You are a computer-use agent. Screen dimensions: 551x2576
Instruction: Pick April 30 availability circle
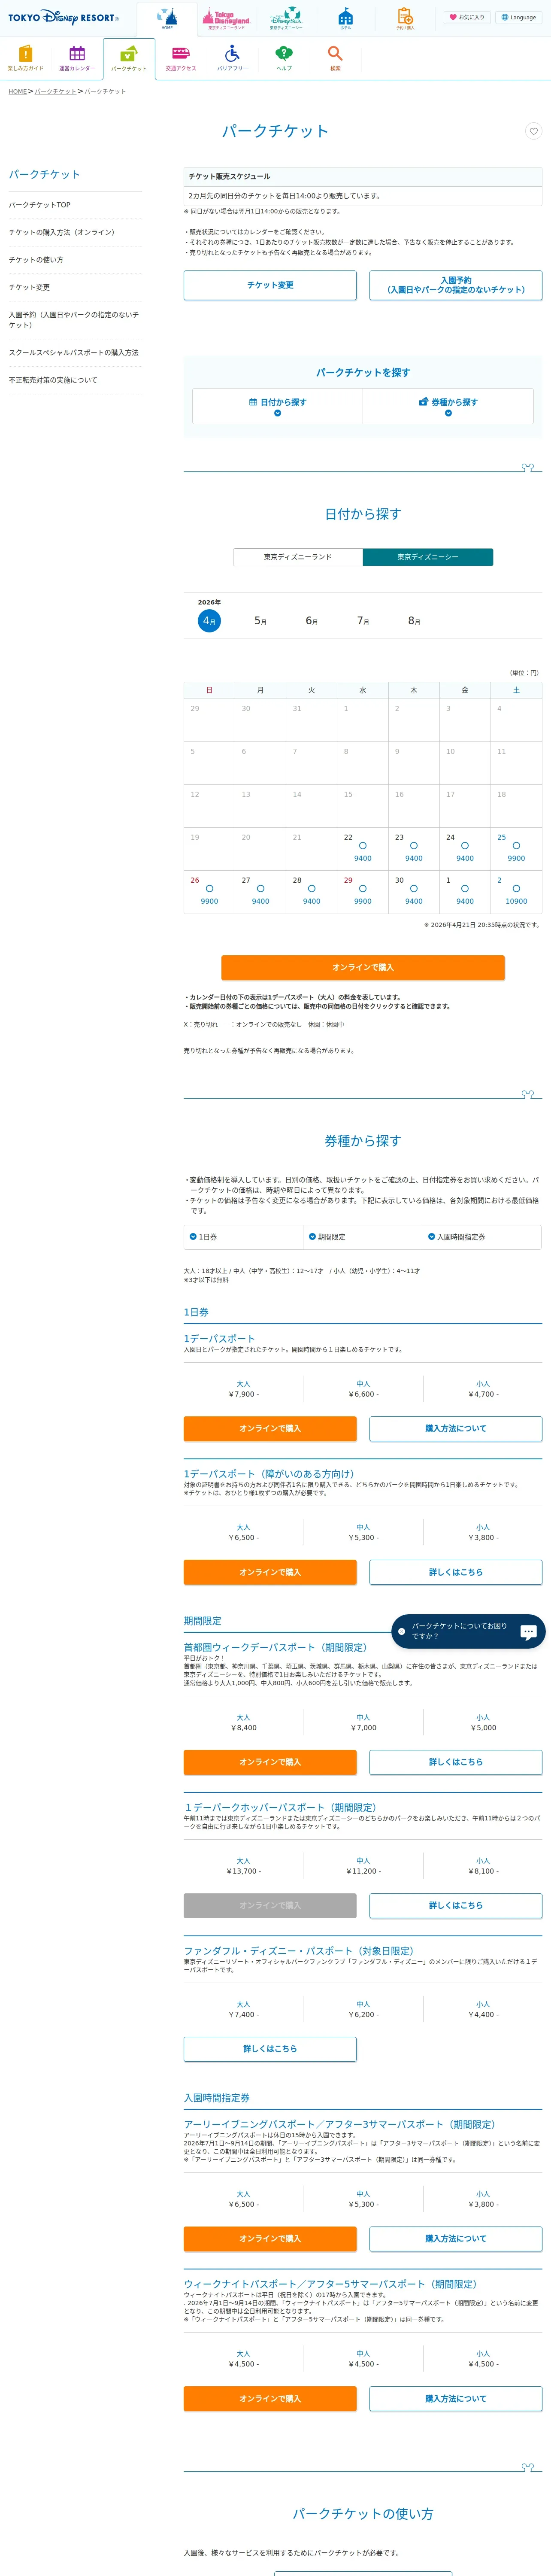click(414, 889)
